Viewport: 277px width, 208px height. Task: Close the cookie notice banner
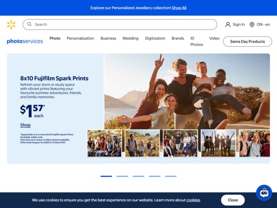point(233,200)
